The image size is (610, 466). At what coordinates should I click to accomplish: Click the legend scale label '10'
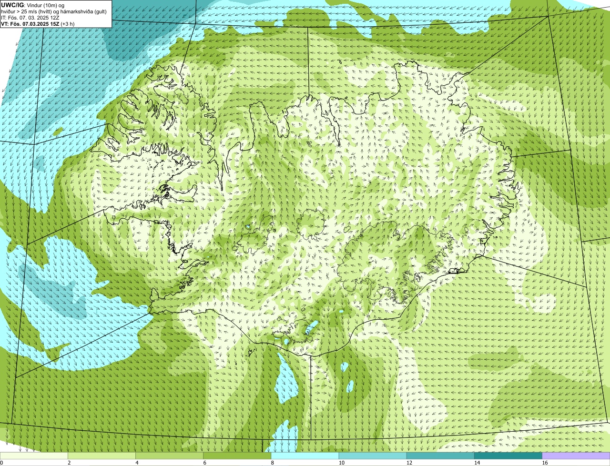point(341,463)
